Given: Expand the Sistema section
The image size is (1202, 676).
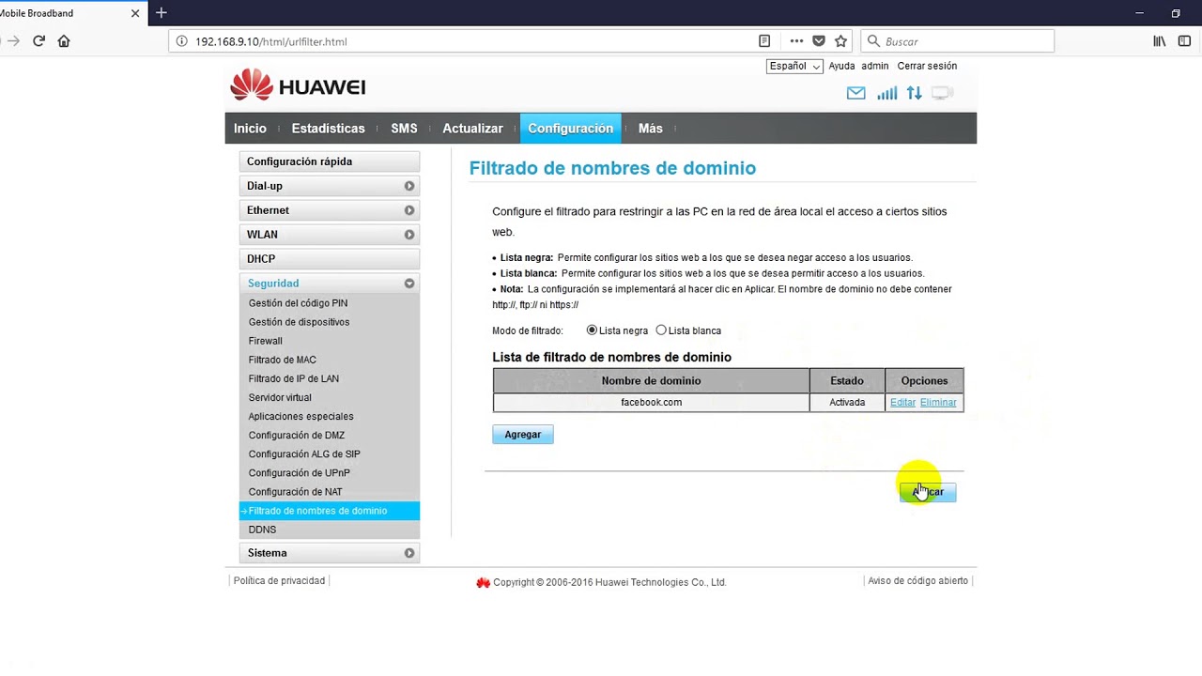Looking at the screenshot, I should (329, 553).
